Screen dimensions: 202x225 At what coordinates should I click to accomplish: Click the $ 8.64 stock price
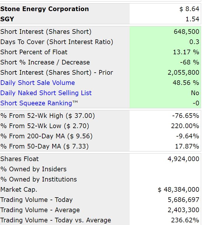tap(189, 9)
